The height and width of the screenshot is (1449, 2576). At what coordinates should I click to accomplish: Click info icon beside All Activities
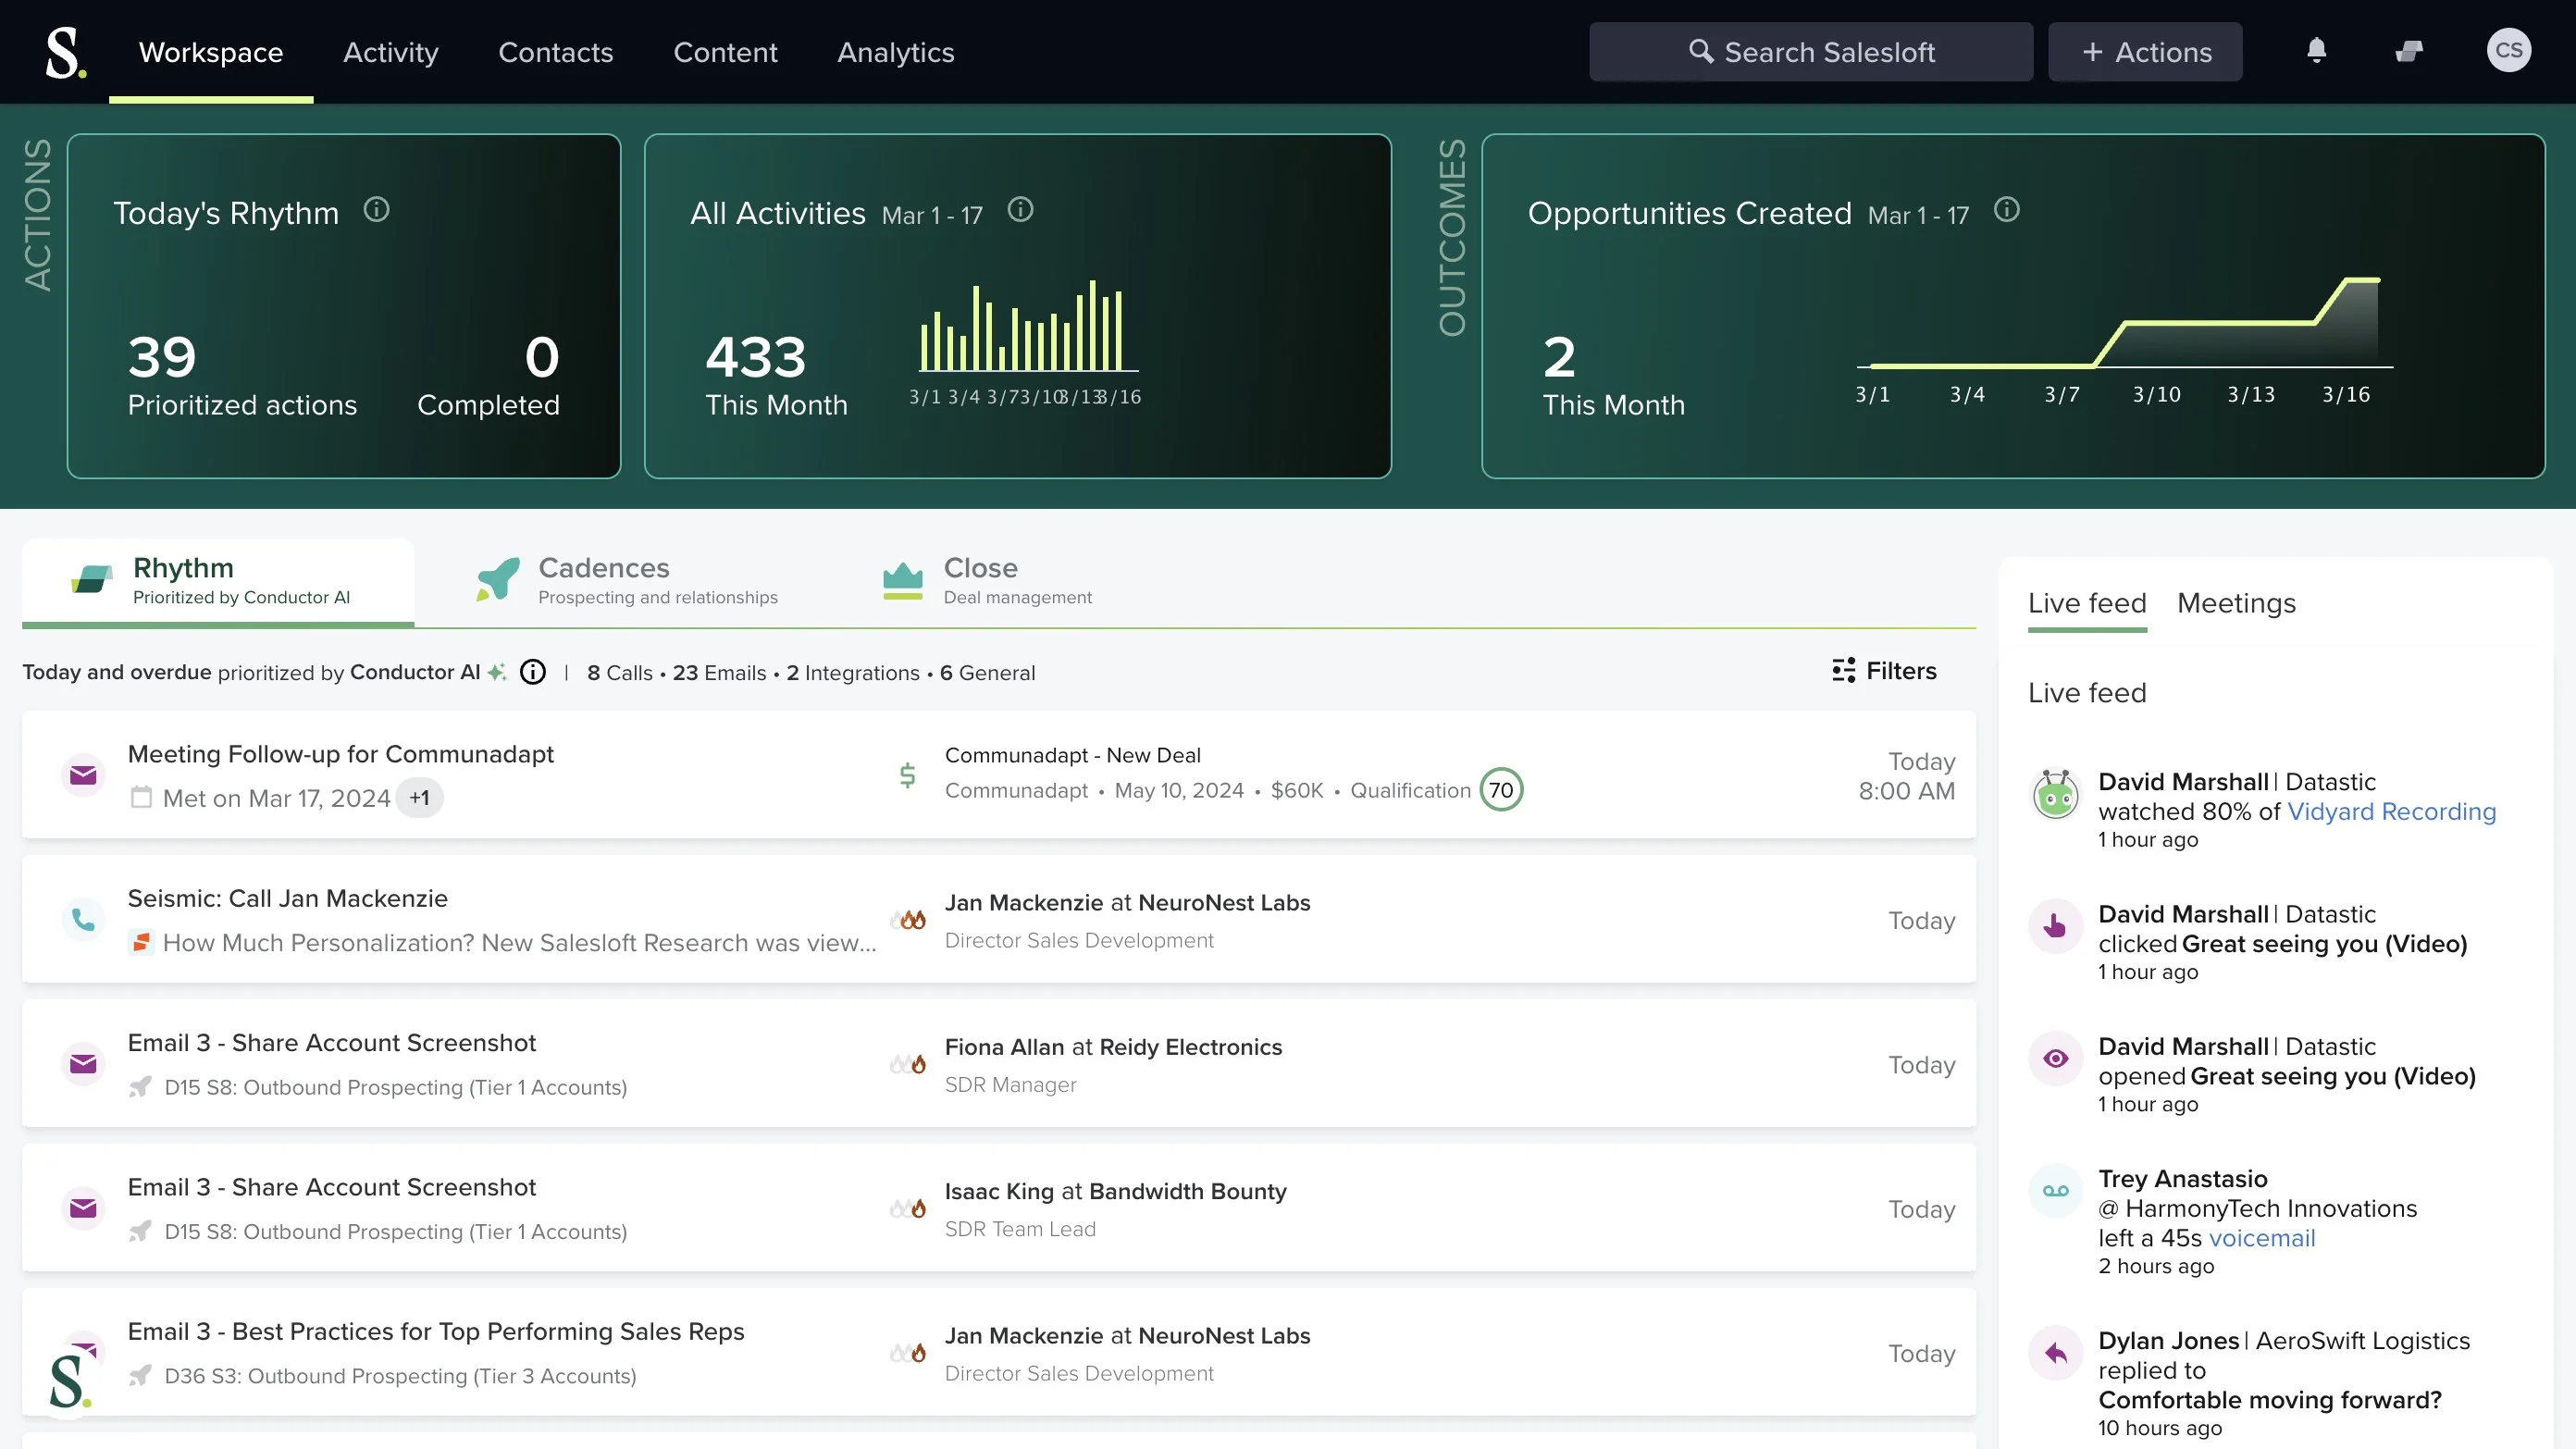(1020, 210)
